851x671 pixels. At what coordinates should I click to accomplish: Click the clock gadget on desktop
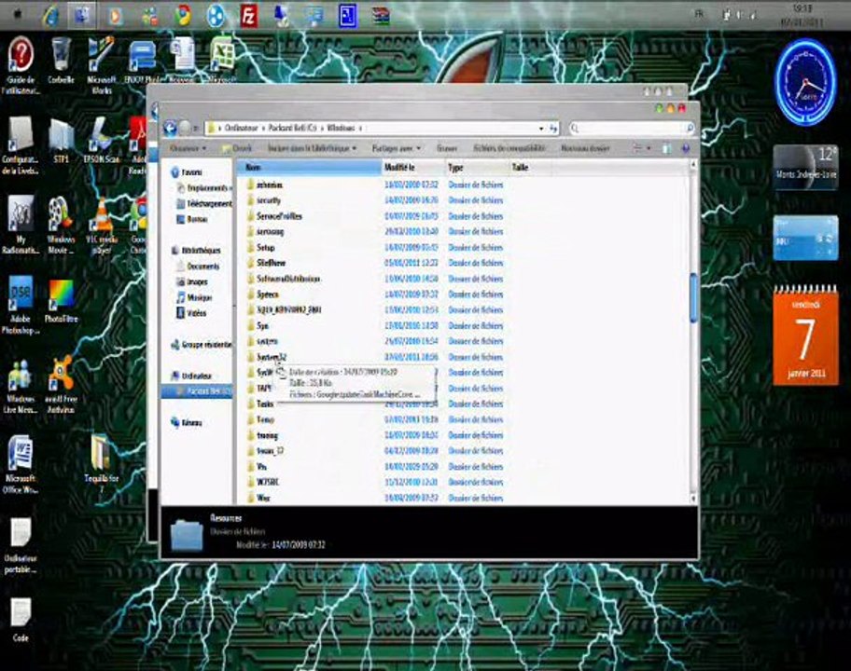click(805, 82)
